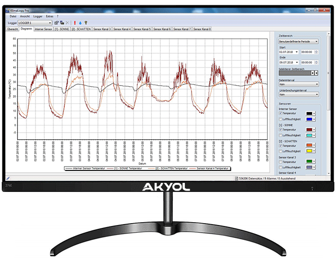
Task: Switch to the [1] - SONNE tab
Action: pyautogui.click(x=62, y=29)
